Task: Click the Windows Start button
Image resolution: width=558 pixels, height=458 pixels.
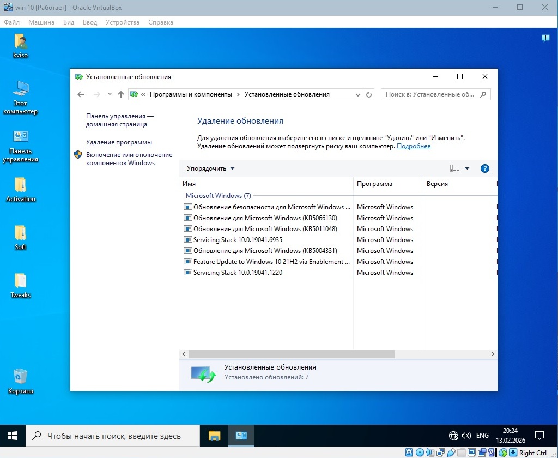Action: pyautogui.click(x=13, y=436)
